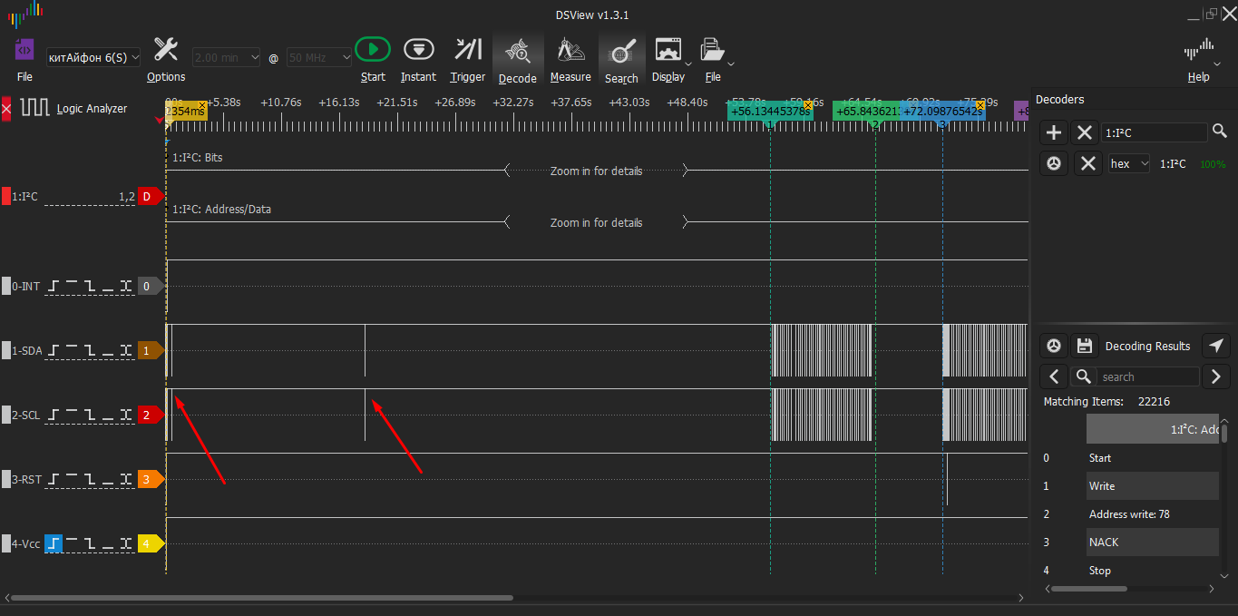Open the File menu icon at top left
The image size is (1238, 616).
point(24,50)
